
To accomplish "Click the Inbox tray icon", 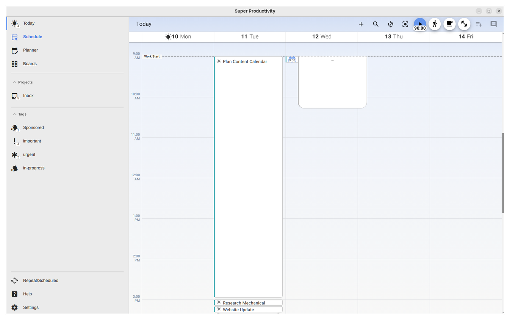I will [x=14, y=96].
